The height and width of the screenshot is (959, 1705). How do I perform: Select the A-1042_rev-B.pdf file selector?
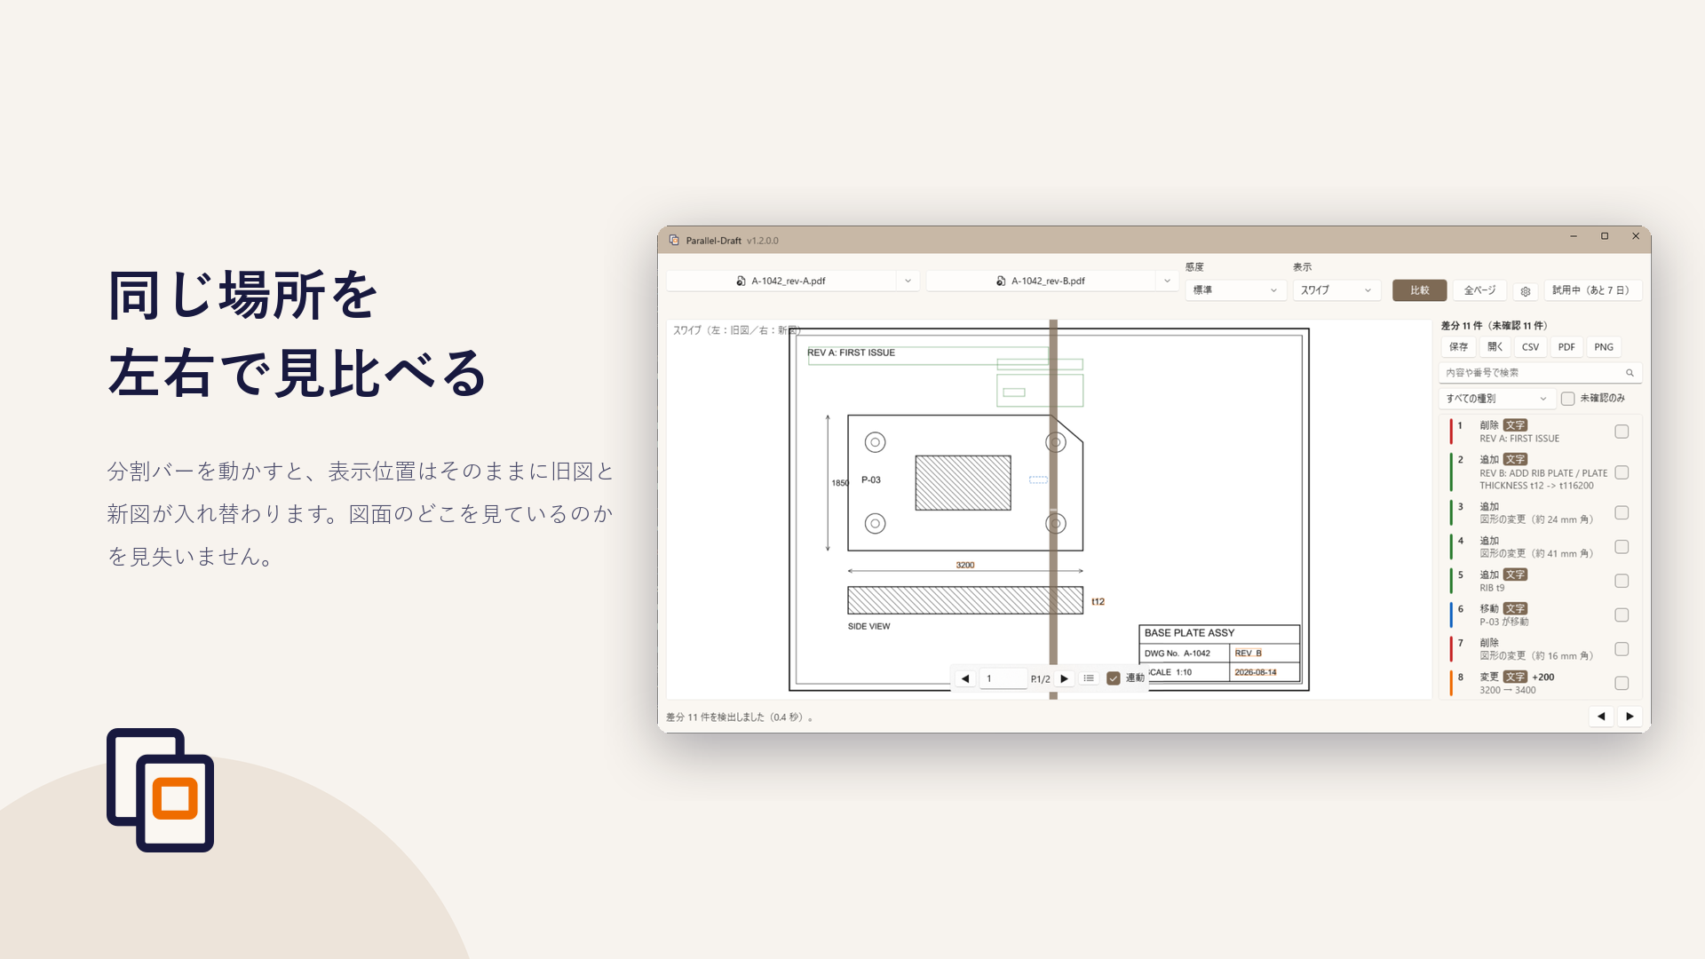pos(1041,281)
